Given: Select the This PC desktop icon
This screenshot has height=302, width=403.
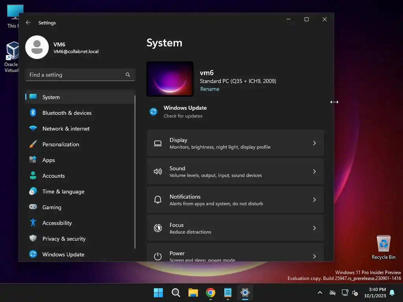Looking at the screenshot, I should pos(13,16).
